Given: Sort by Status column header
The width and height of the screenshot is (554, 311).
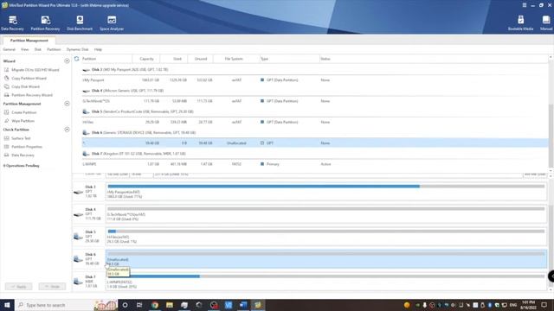Looking at the screenshot, I should (325, 59).
